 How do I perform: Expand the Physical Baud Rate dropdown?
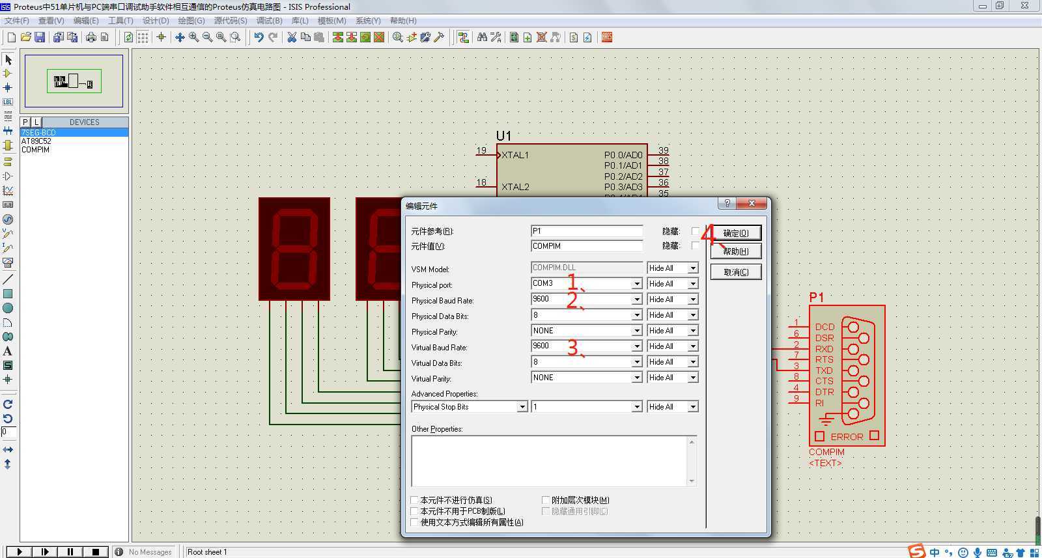coord(636,300)
